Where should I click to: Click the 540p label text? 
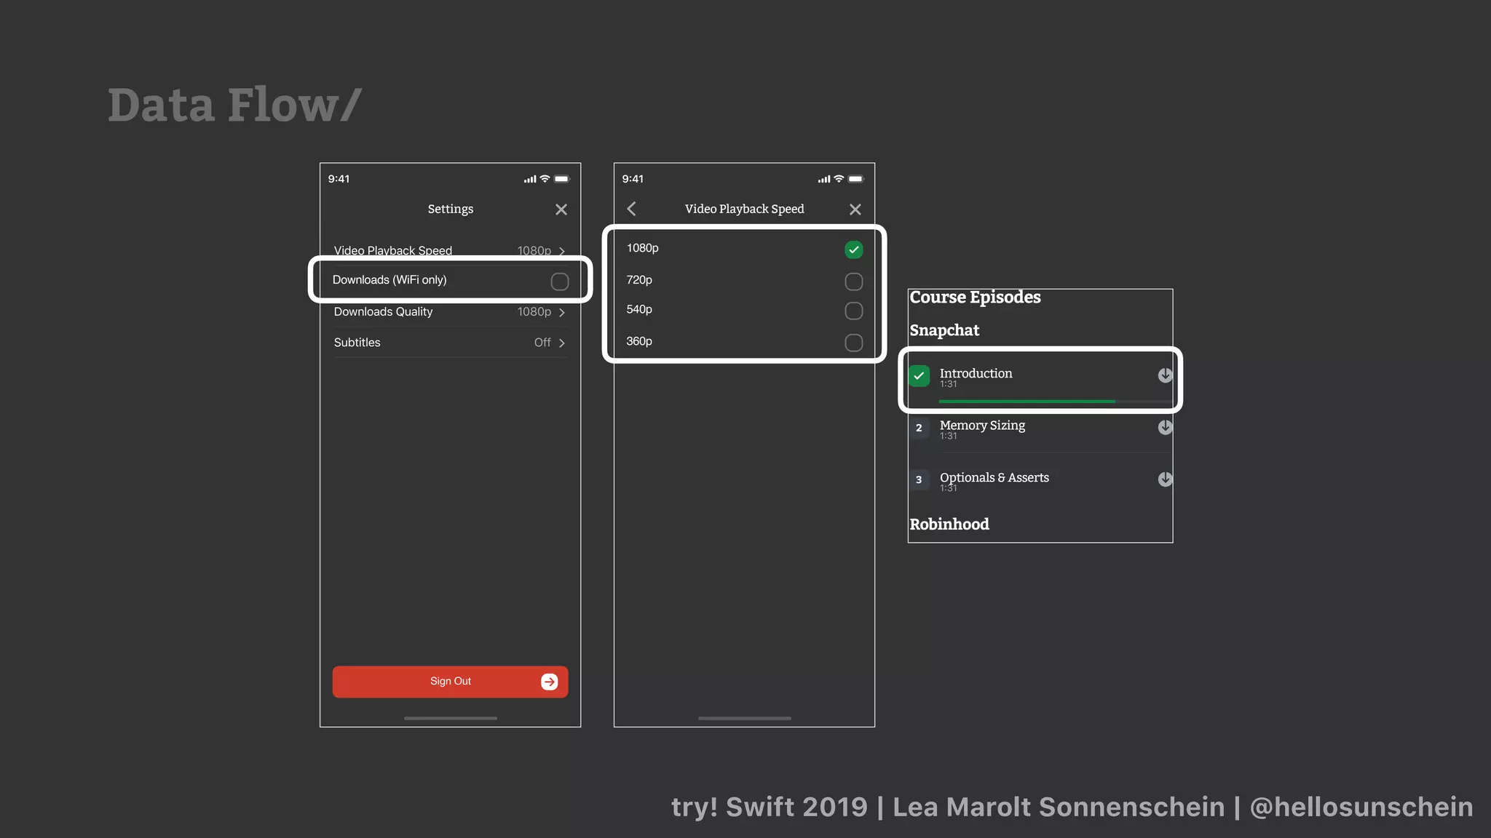(639, 310)
